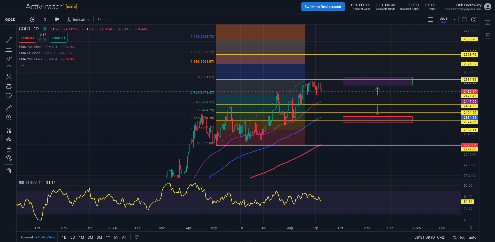The width and height of the screenshot is (495, 242).
Task: Enable logarithmic scale on the price axis
Action: 463,237
